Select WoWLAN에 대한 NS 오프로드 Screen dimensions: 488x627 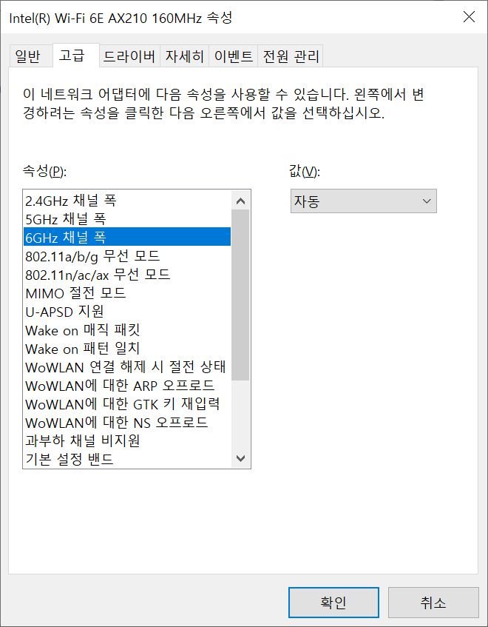point(127,422)
